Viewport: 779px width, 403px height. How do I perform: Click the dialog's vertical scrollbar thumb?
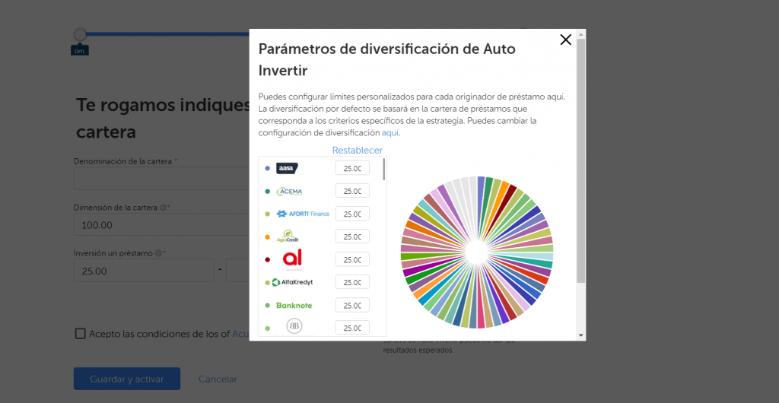[x=580, y=160]
